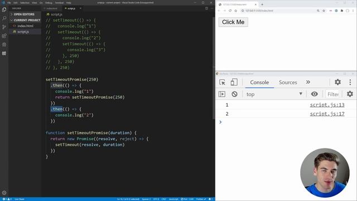Open the File menu
The image size is (357, 201).
9,3
